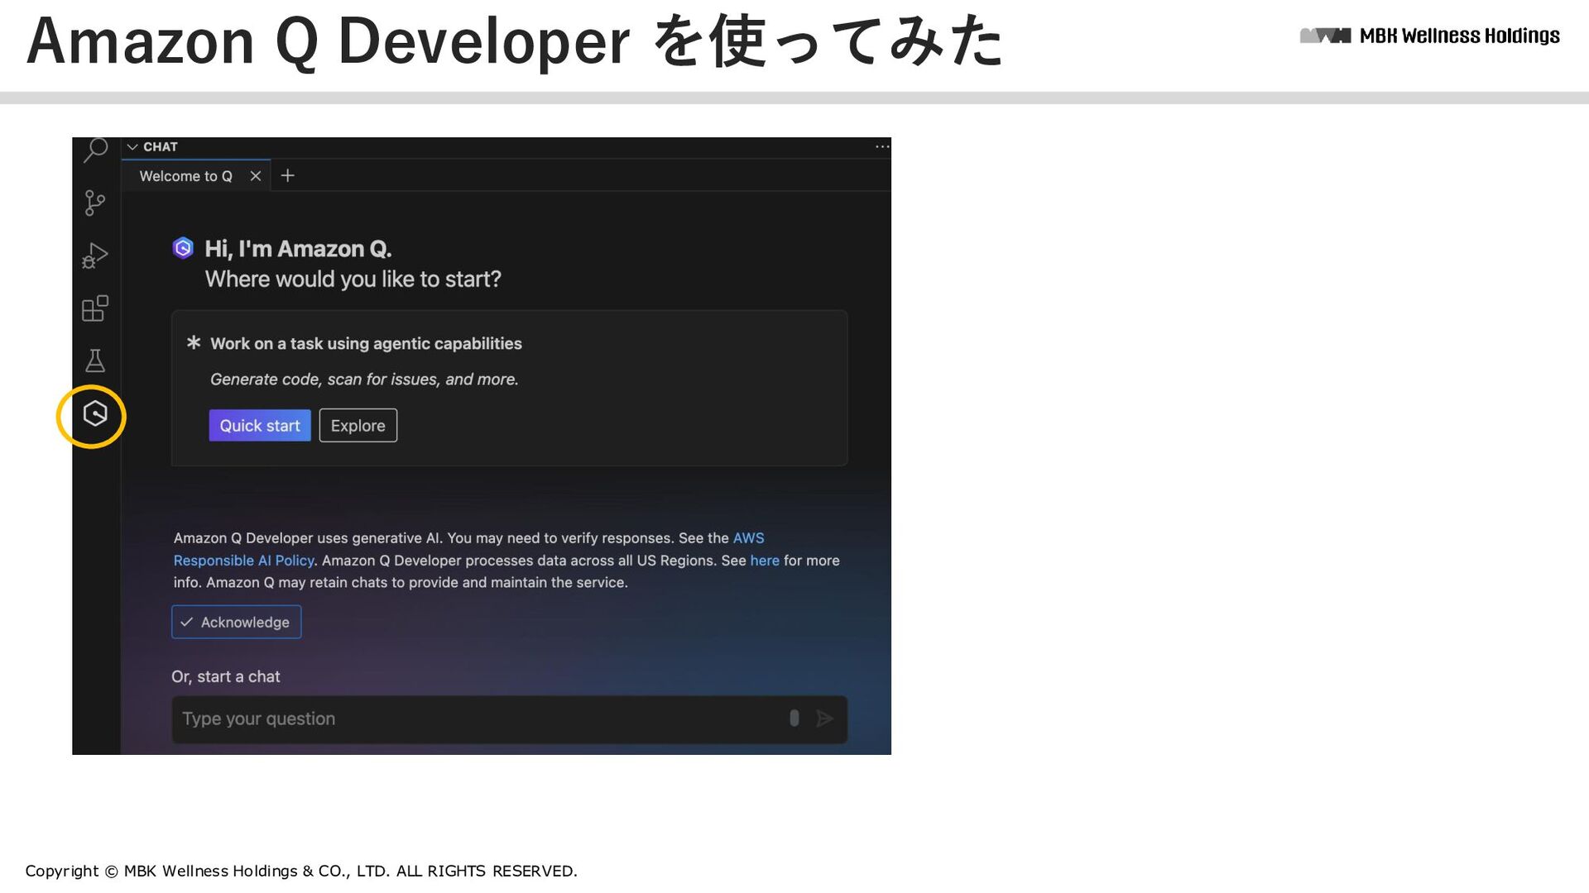This screenshot has height=893, width=1589.
Task: Click the Acknowledge button
Action: point(237,622)
